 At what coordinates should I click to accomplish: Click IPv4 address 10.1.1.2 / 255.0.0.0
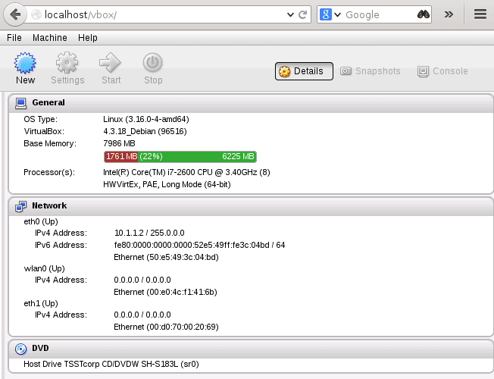tap(149, 233)
